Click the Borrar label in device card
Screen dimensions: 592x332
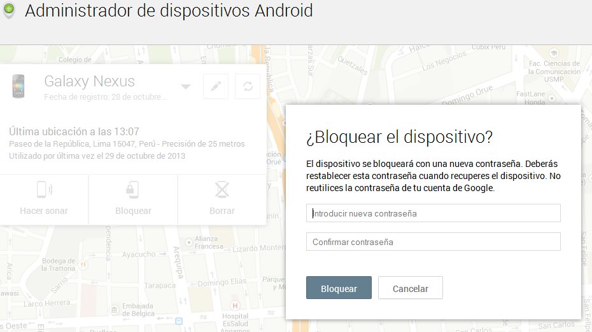222,211
